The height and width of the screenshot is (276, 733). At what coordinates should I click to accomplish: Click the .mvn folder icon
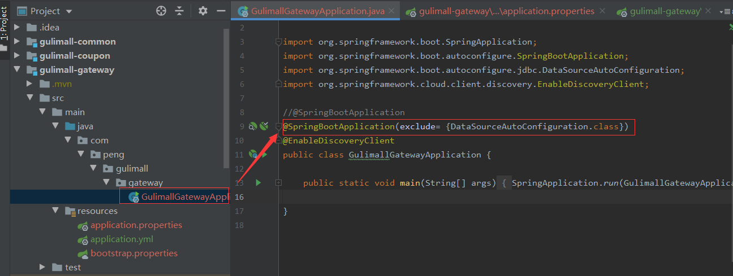pos(44,84)
